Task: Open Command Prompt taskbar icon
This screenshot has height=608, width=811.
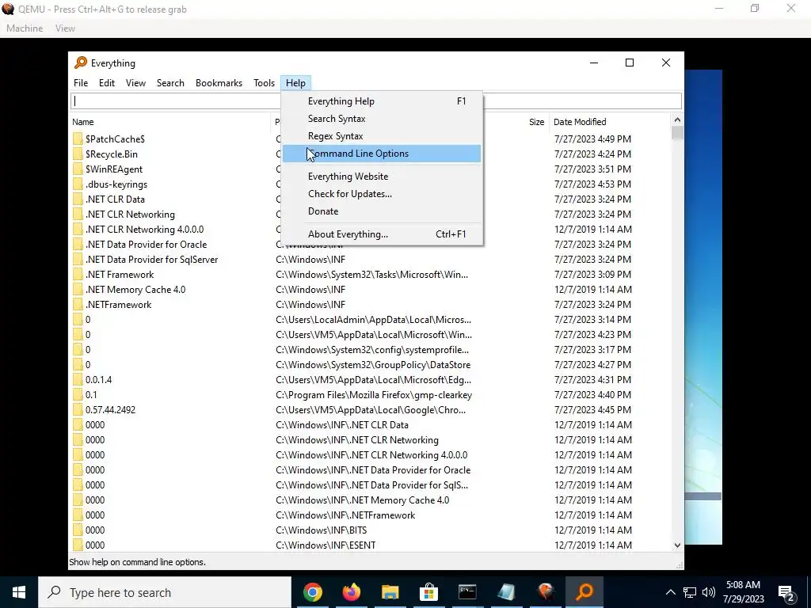Action: pos(467,592)
